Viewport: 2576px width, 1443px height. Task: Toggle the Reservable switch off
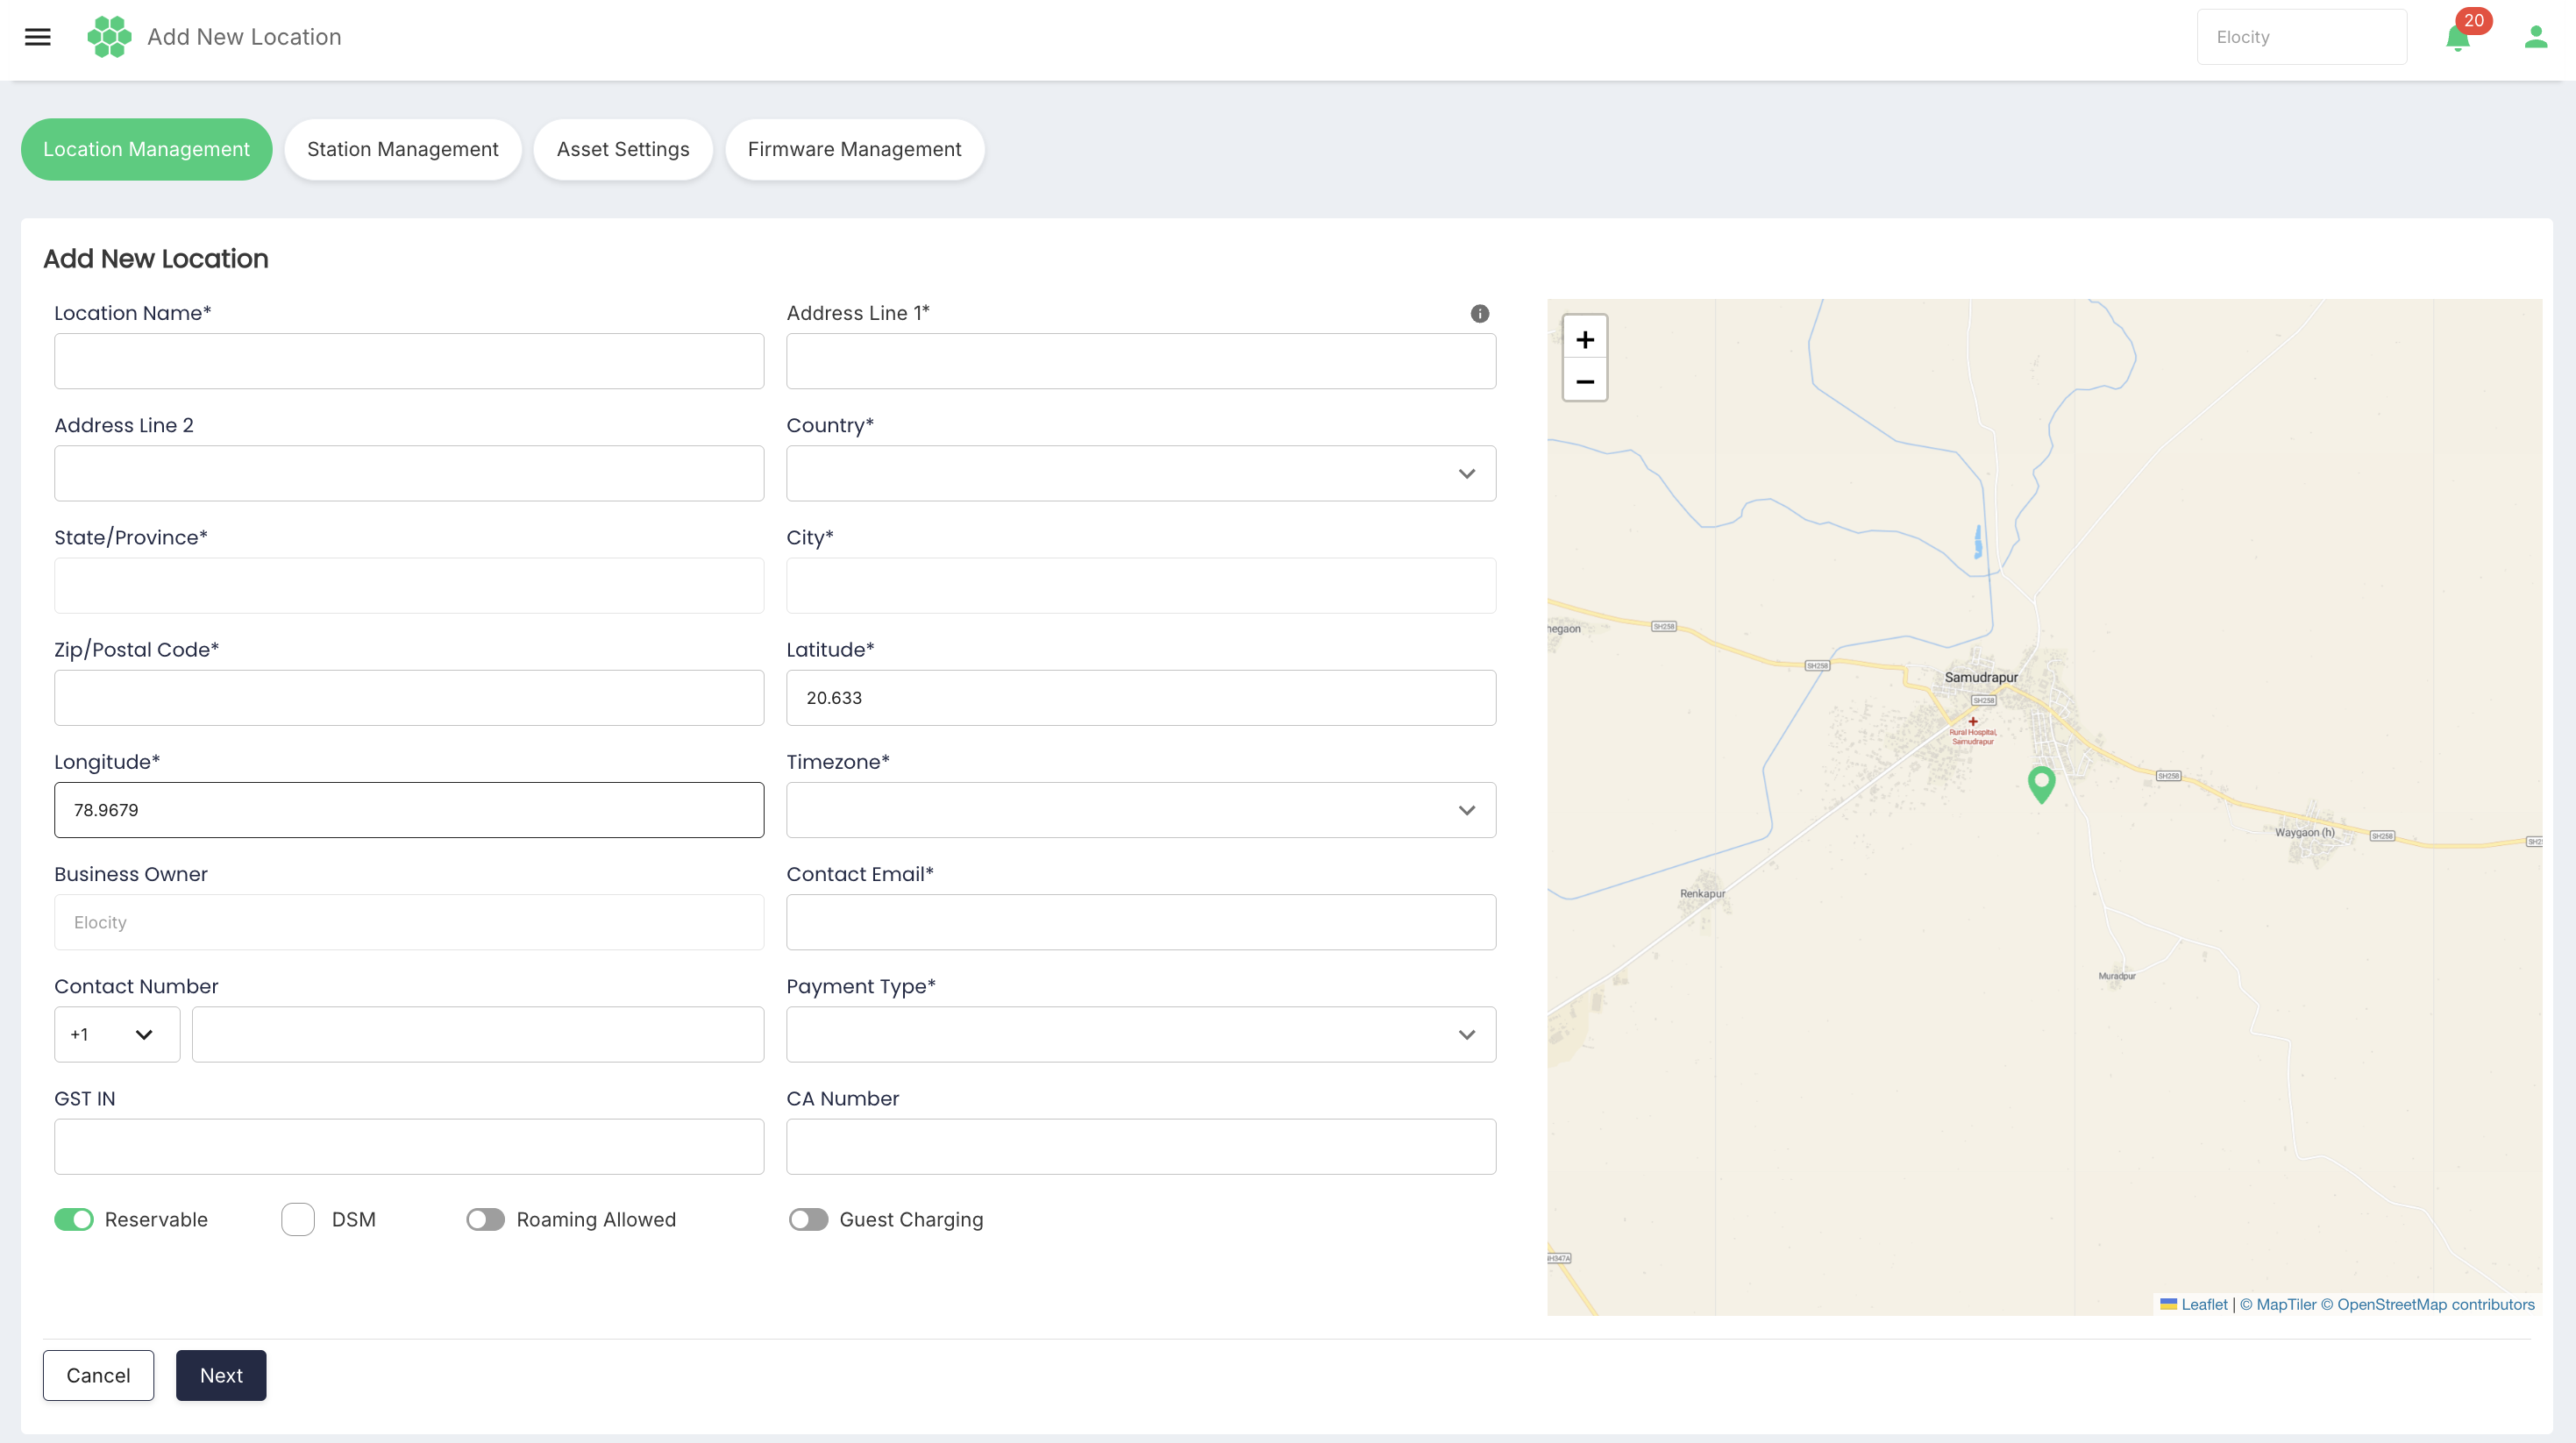pos(74,1219)
